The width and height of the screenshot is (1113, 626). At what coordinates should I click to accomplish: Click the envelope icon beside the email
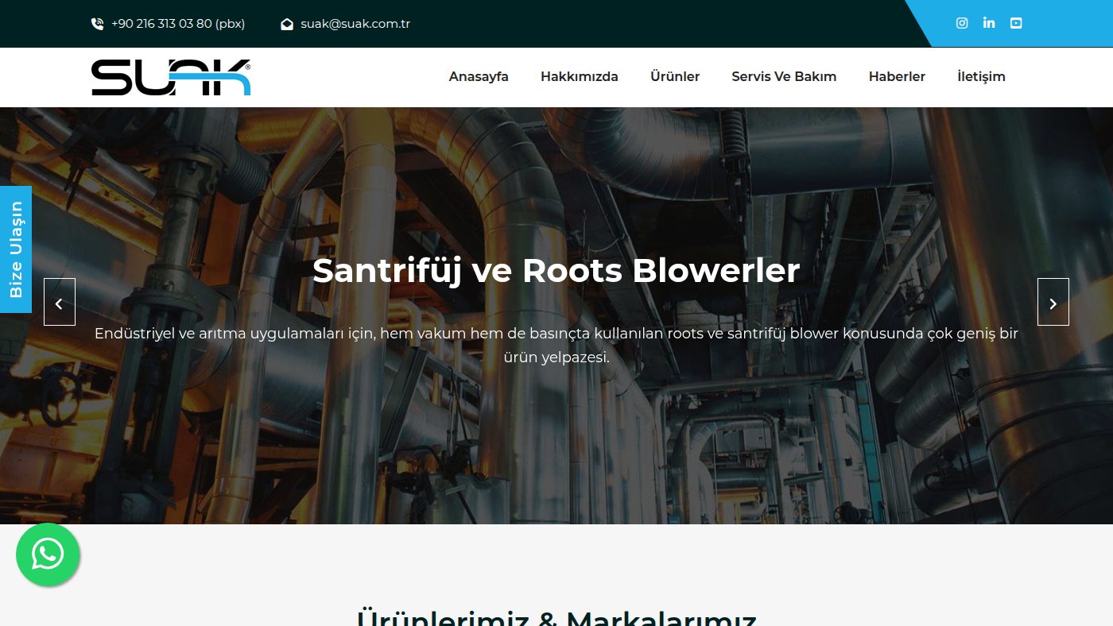[287, 24]
